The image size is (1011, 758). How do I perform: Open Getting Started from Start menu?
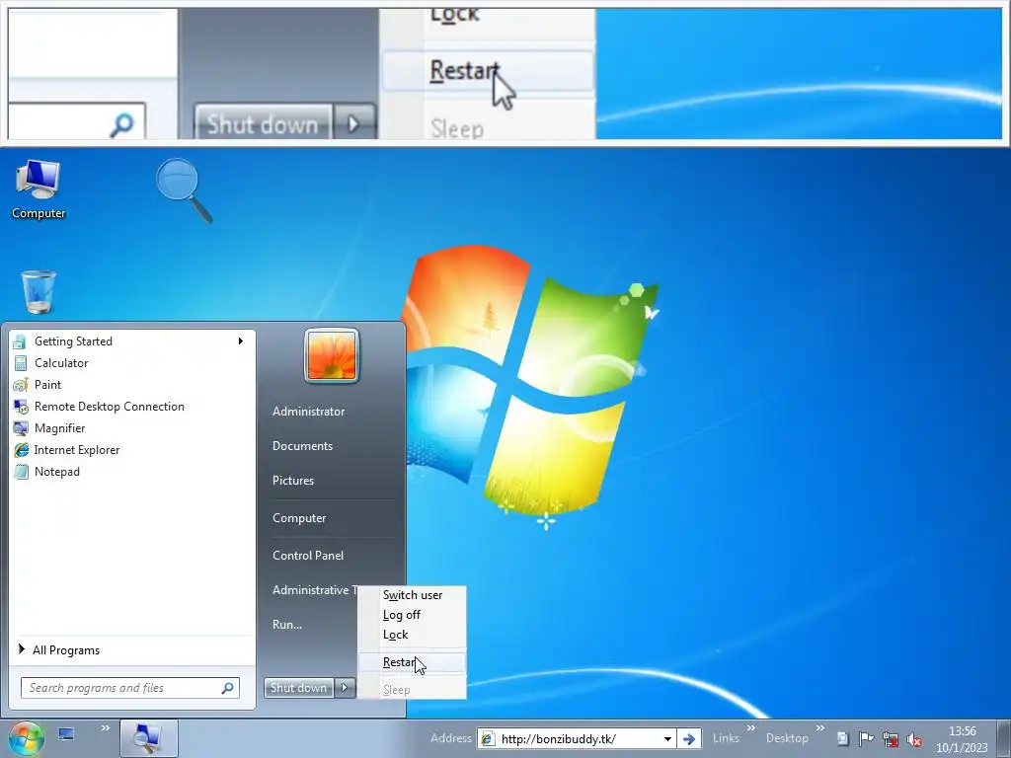(132, 341)
